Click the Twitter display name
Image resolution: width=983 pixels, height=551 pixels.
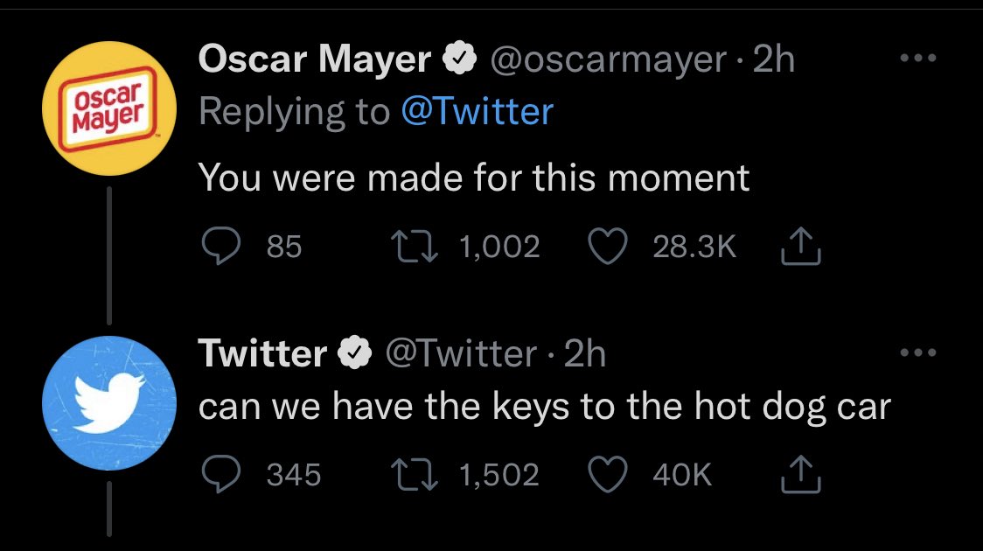coord(261,353)
